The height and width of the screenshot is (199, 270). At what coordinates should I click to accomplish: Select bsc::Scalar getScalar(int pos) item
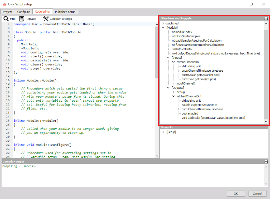tap(201, 75)
